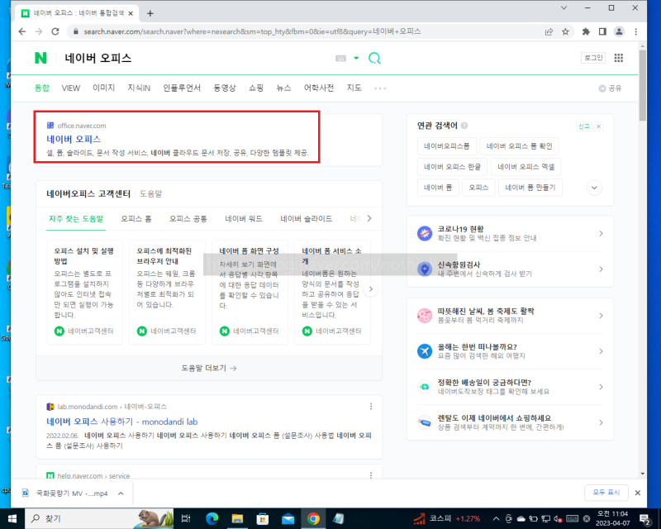
Task: Open the input method dropdown arrow in search bar
Action: 357,59
